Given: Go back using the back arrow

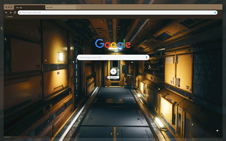Looking at the screenshot, I should pyautogui.click(x=6, y=13).
